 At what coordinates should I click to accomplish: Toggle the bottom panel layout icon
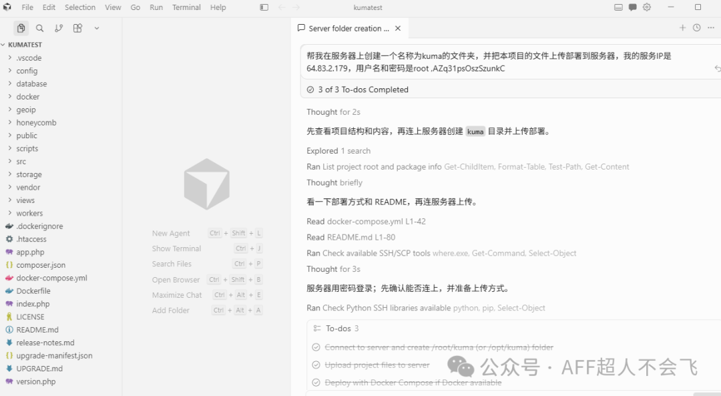[618, 7]
